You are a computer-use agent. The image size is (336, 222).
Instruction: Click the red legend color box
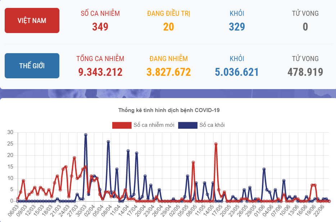coord(122,125)
